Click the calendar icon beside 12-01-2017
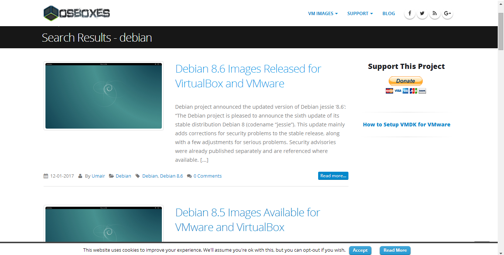504x255 pixels. point(46,176)
